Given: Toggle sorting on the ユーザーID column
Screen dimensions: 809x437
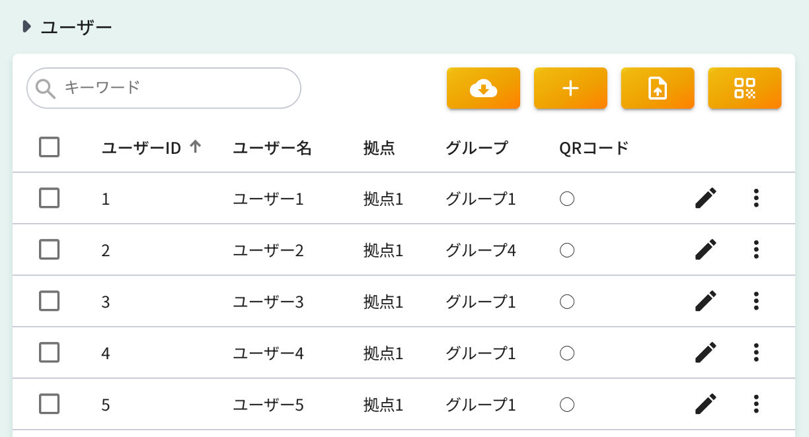Looking at the screenshot, I should coord(196,148).
